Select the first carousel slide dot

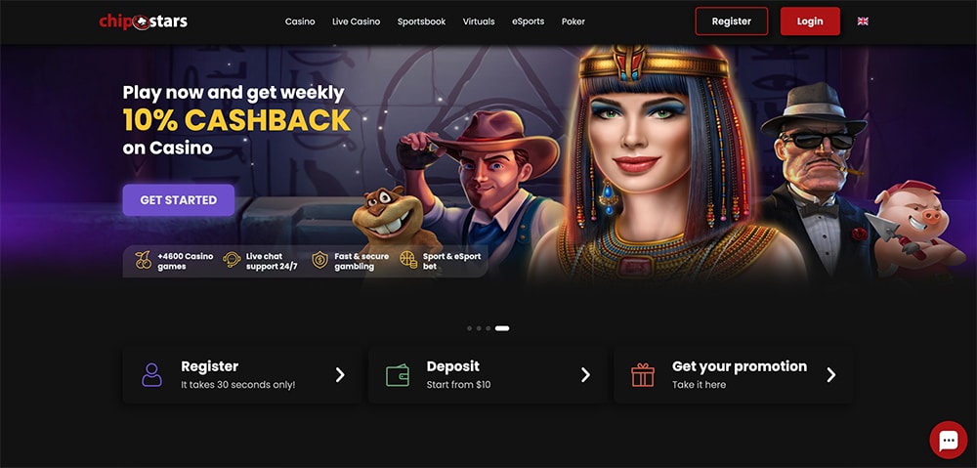[469, 328]
